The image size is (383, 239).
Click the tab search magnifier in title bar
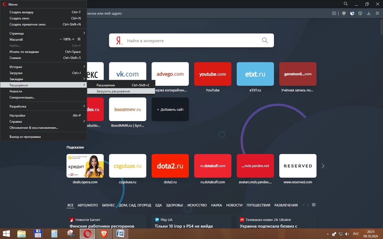[x=346, y=4]
